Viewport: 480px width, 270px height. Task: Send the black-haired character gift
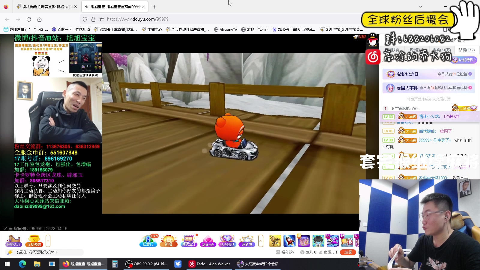click(x=318, y=241)
